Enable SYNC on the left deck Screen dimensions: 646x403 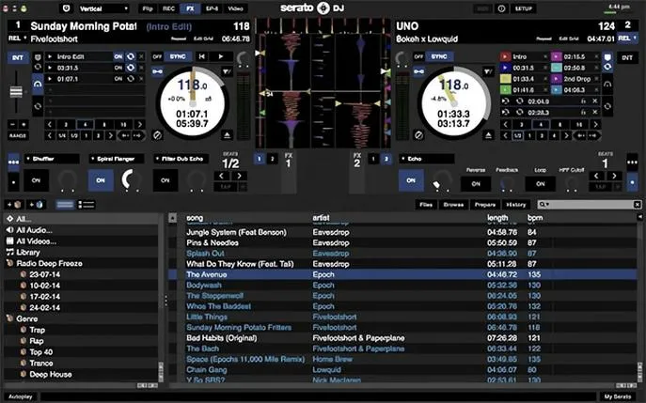click(178, 56)
